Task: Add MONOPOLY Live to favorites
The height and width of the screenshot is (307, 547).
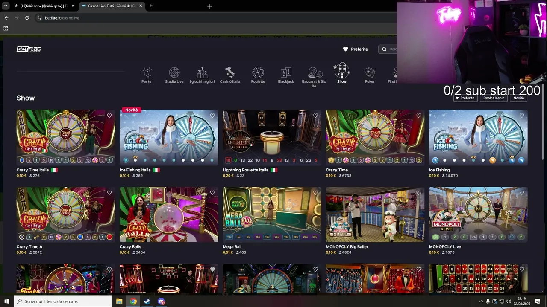Action: [522, 193]
